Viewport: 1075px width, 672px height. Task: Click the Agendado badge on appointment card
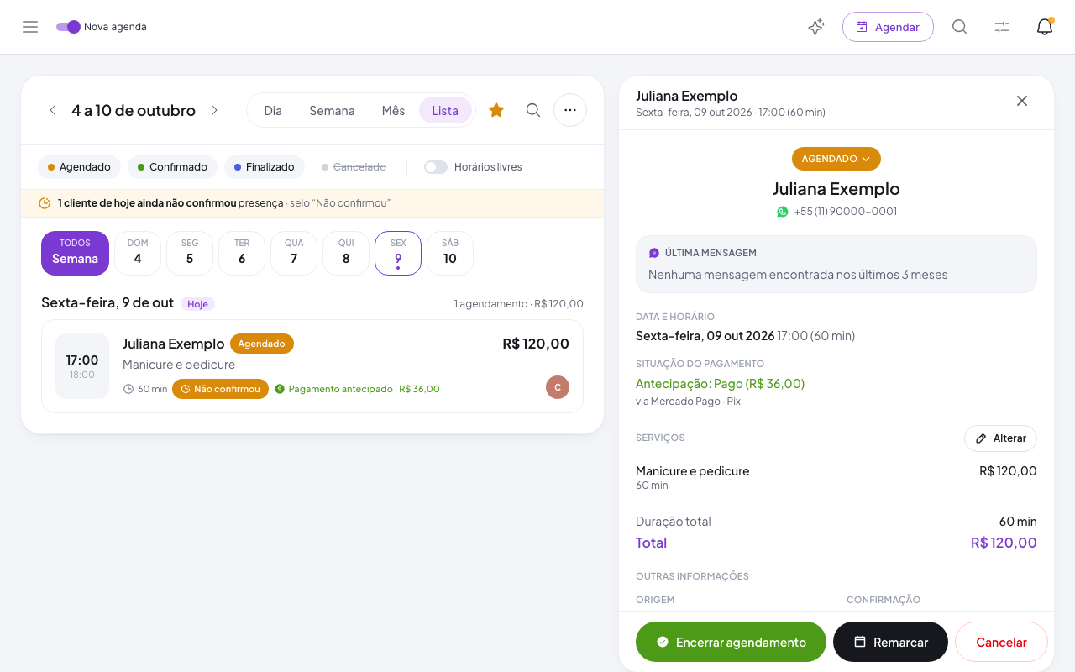coord(262,344)
